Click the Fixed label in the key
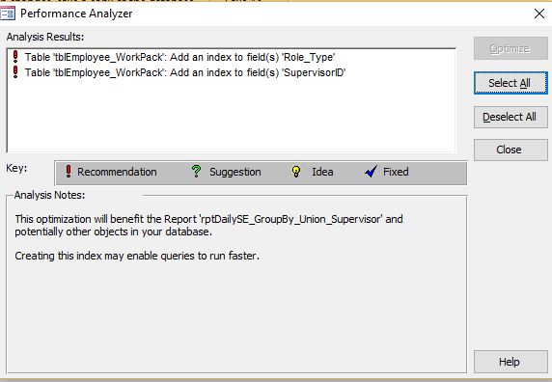Viewport: 552px width, 382px height. (396, 172)
